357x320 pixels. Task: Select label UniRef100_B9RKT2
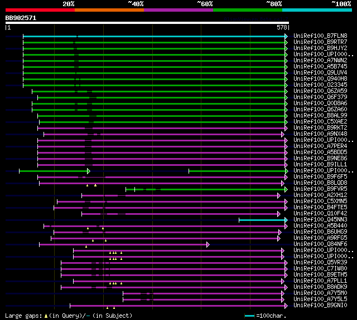pyautogui.click(x=320, y=128)
